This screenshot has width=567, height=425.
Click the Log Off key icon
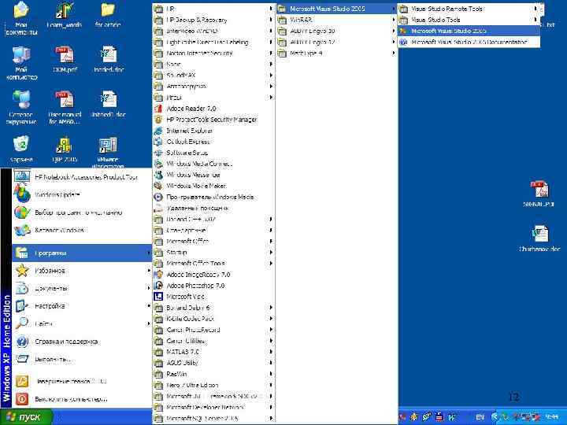tap(22, 381)
